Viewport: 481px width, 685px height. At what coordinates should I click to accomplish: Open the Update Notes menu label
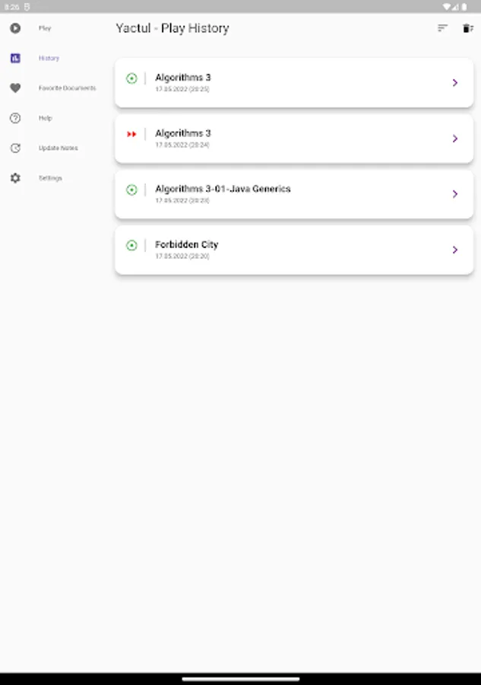tap(58, 148)
